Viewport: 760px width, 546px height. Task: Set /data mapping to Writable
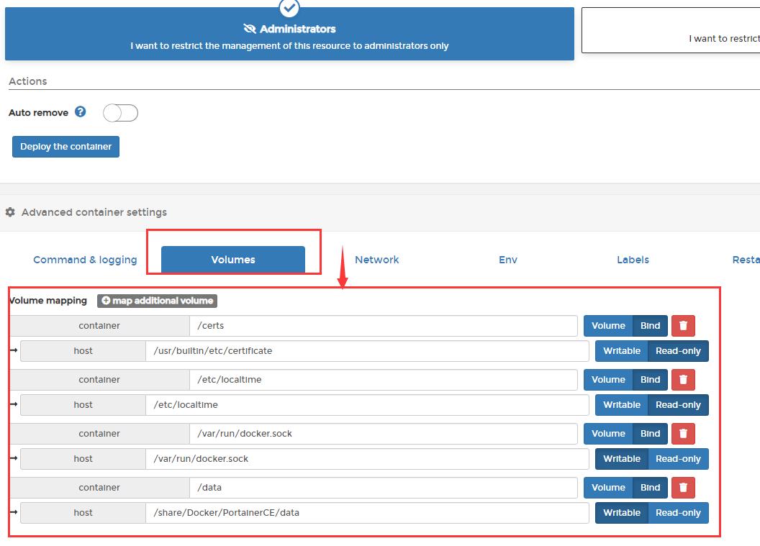(621, 513)
